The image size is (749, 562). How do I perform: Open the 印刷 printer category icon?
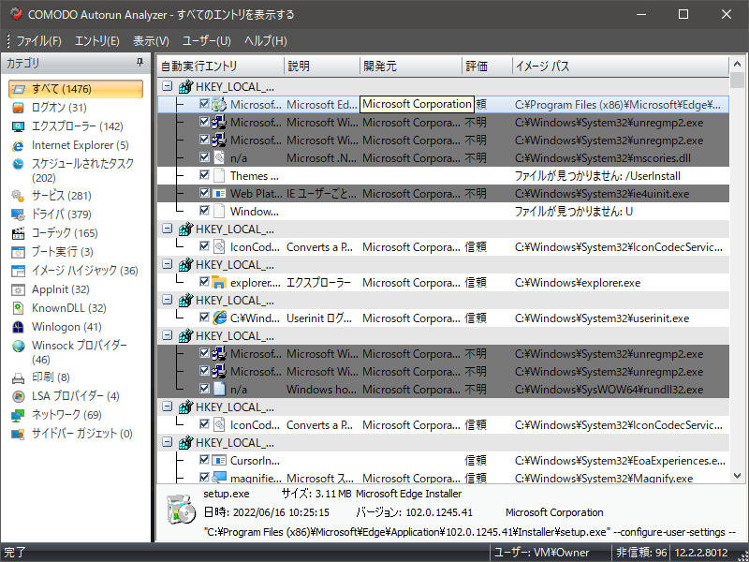pos(18,377)
